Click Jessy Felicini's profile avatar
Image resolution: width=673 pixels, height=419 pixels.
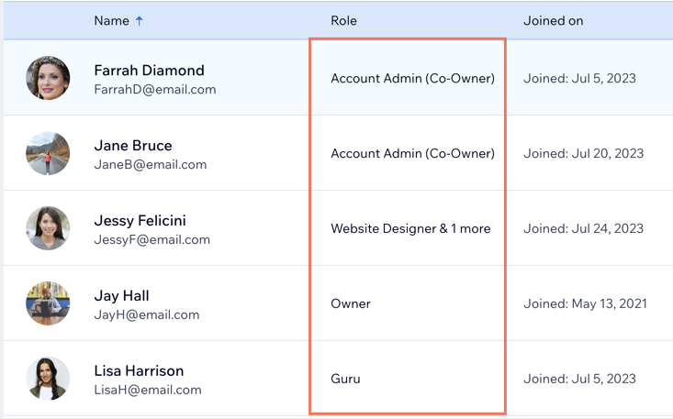48,228
